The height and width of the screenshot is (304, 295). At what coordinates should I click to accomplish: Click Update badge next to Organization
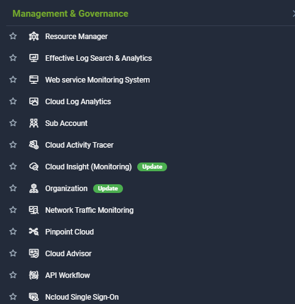[x=108, y=189]
